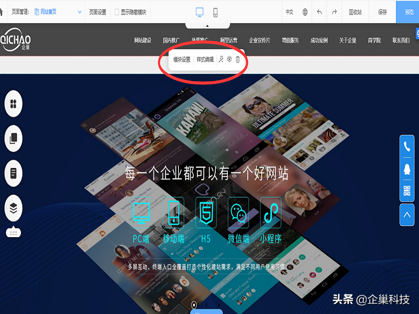Open 国内推广 nav menu item
The width and height of the screenshot is (419, 314).
tap(171, 40)
